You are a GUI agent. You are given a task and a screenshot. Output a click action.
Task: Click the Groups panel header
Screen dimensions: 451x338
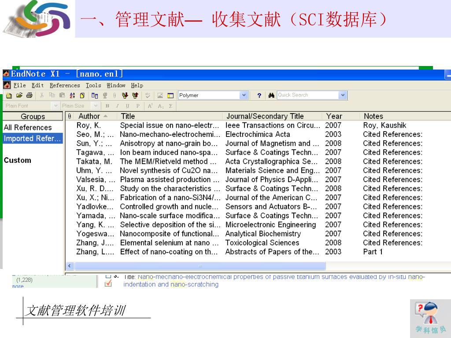click(33, 116)
